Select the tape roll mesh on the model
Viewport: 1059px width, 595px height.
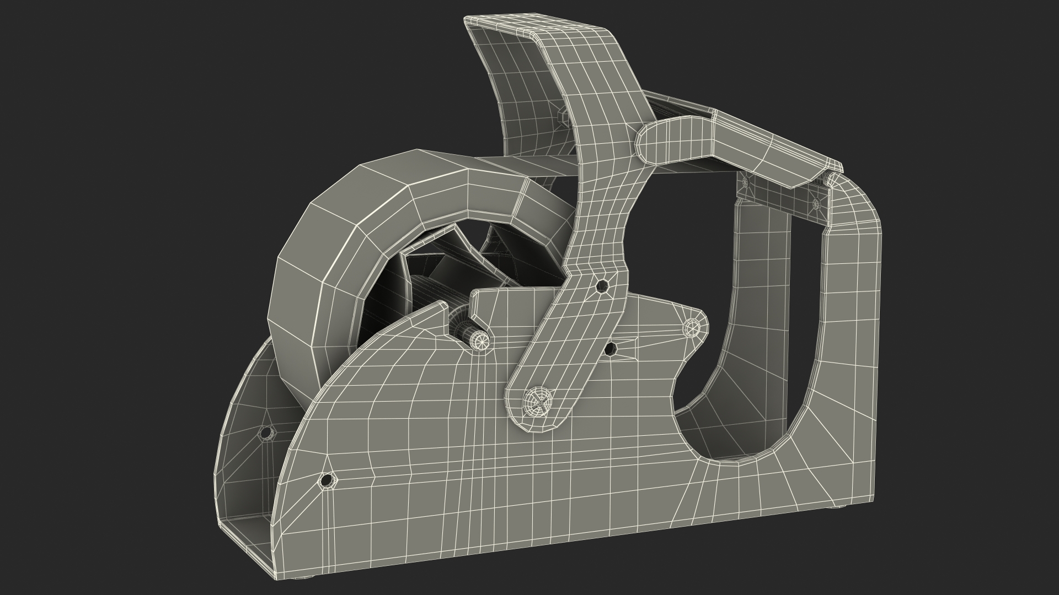click(x=342, y=242)
